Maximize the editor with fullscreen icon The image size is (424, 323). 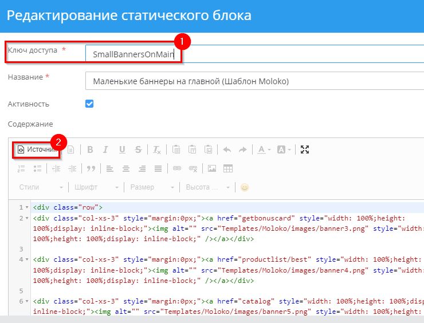coord(305,149)
